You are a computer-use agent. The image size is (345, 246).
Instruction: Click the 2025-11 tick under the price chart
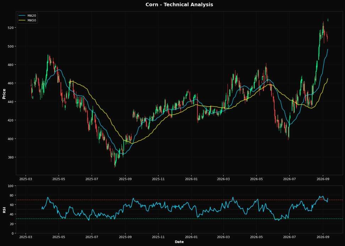click(x=158, y=179)
